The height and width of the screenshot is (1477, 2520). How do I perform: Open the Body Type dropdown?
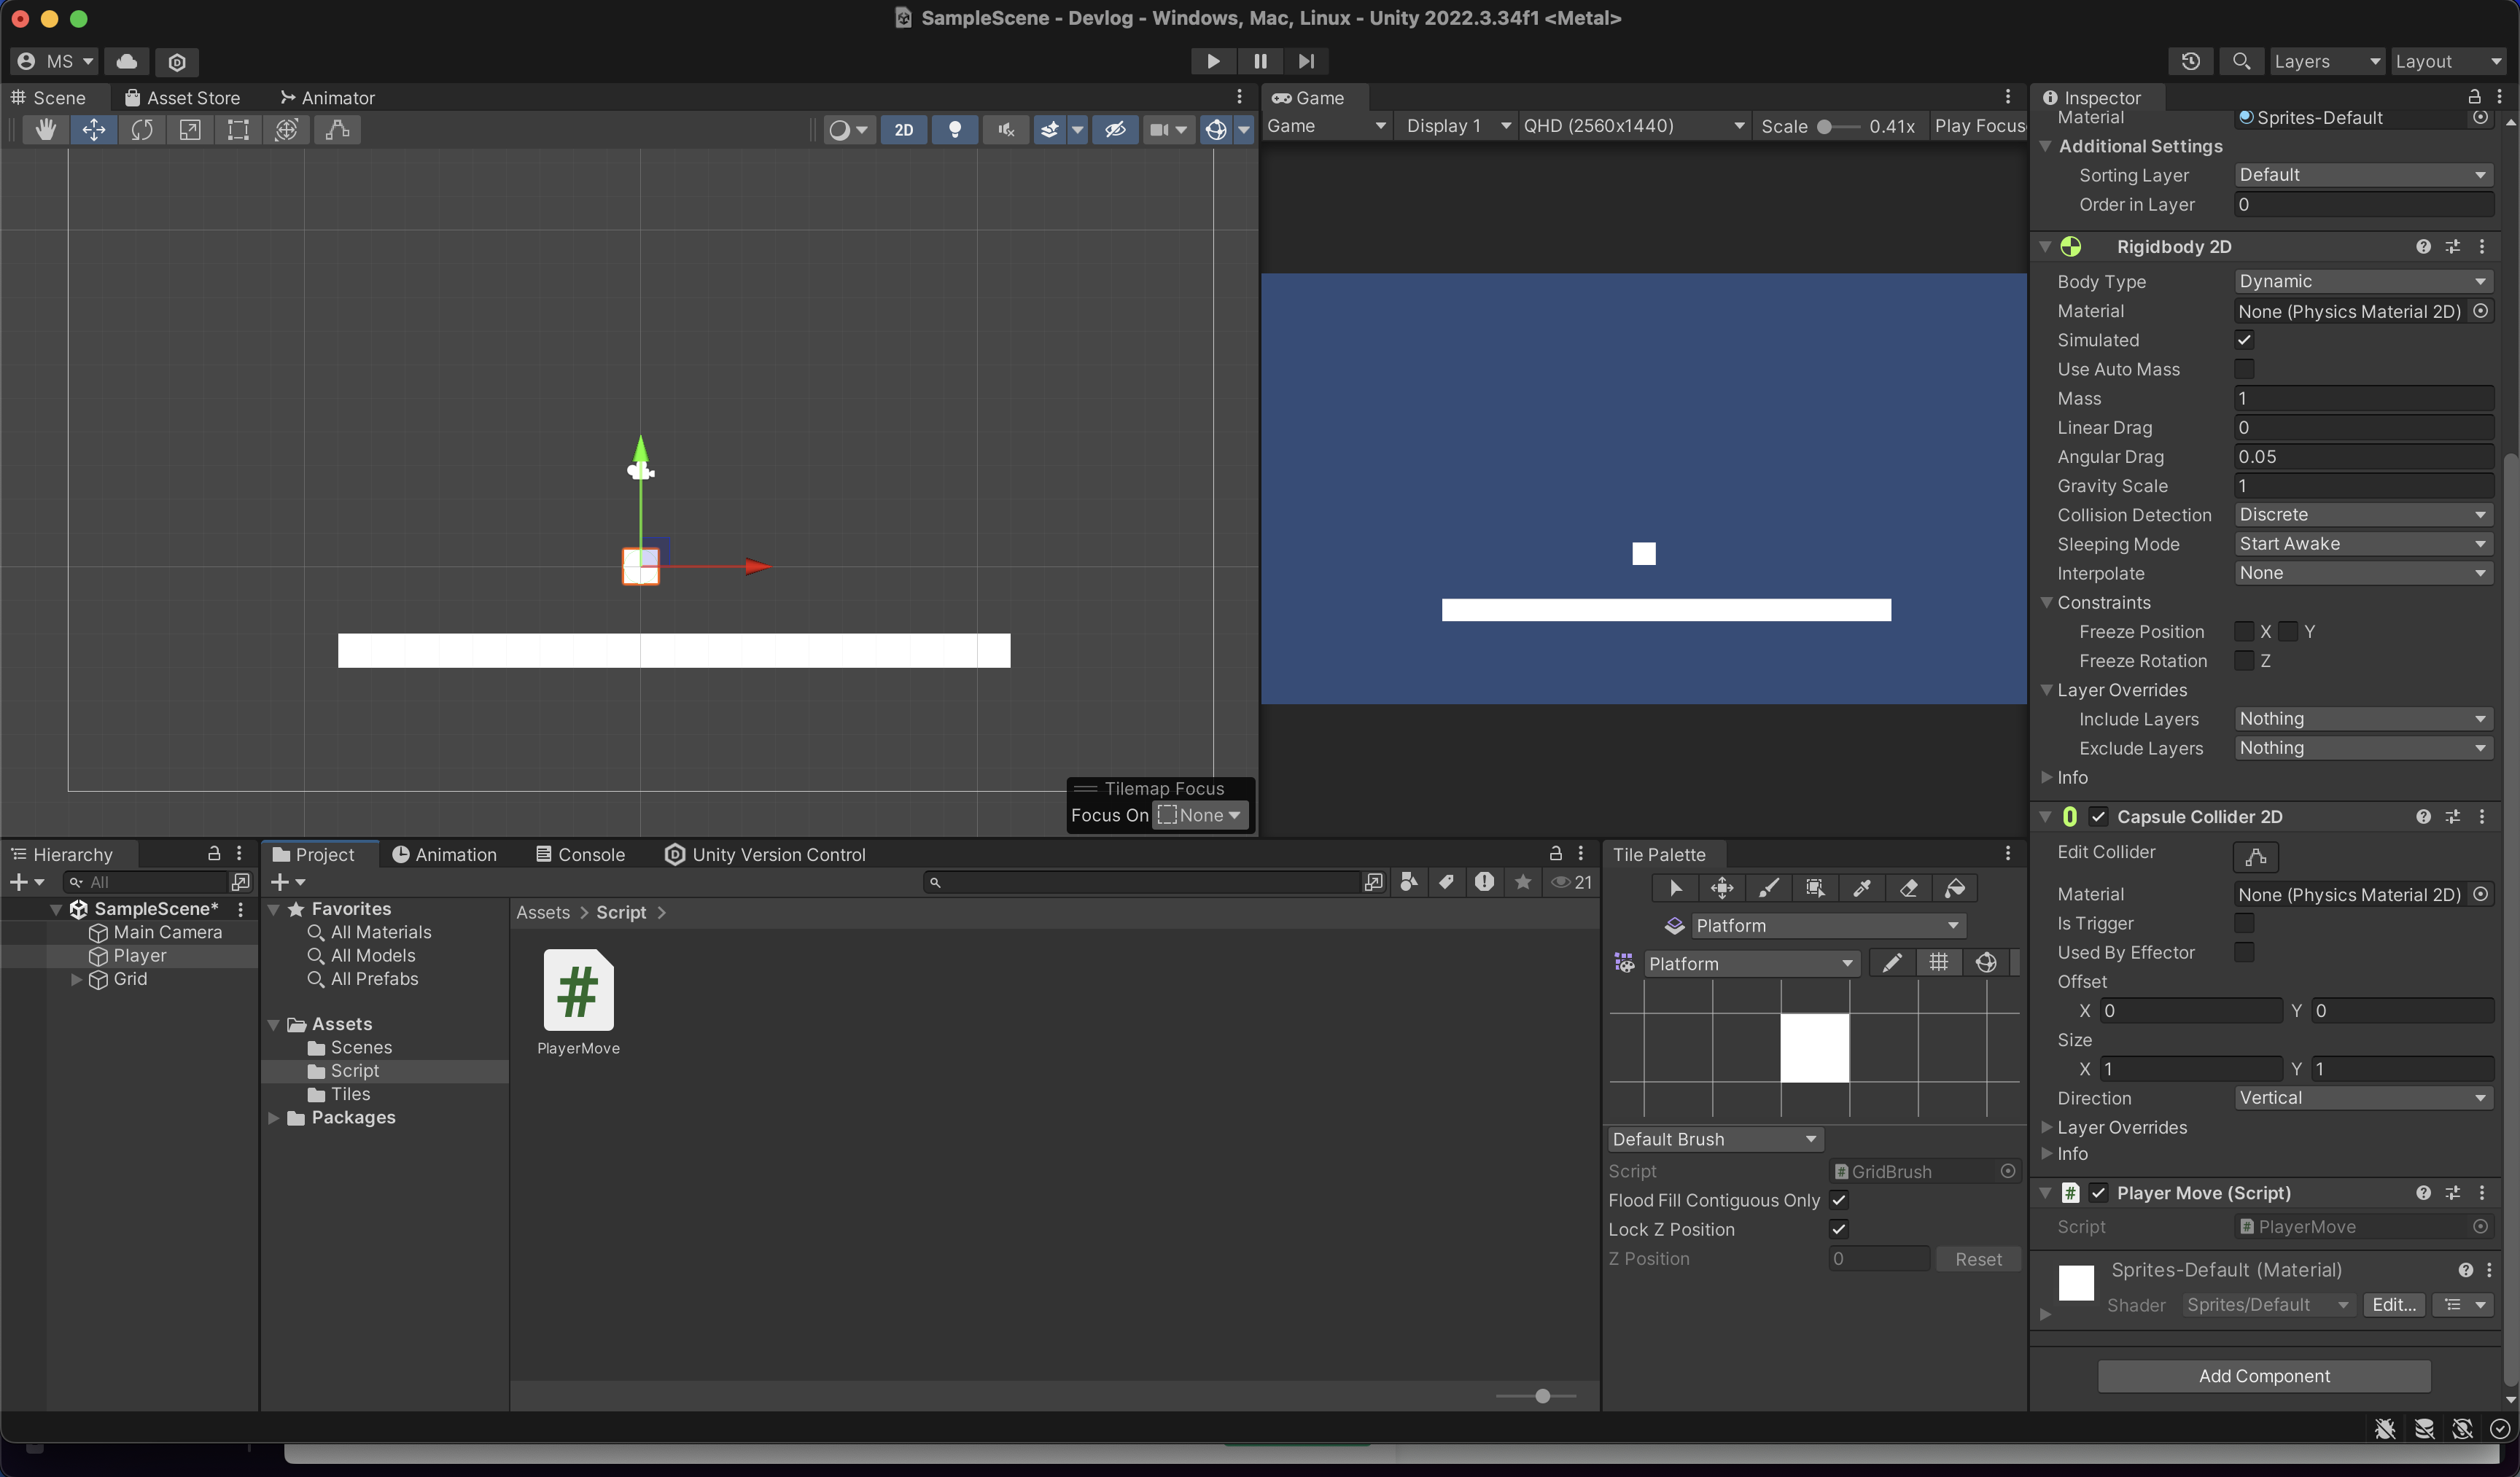[x=2362, y=282]
